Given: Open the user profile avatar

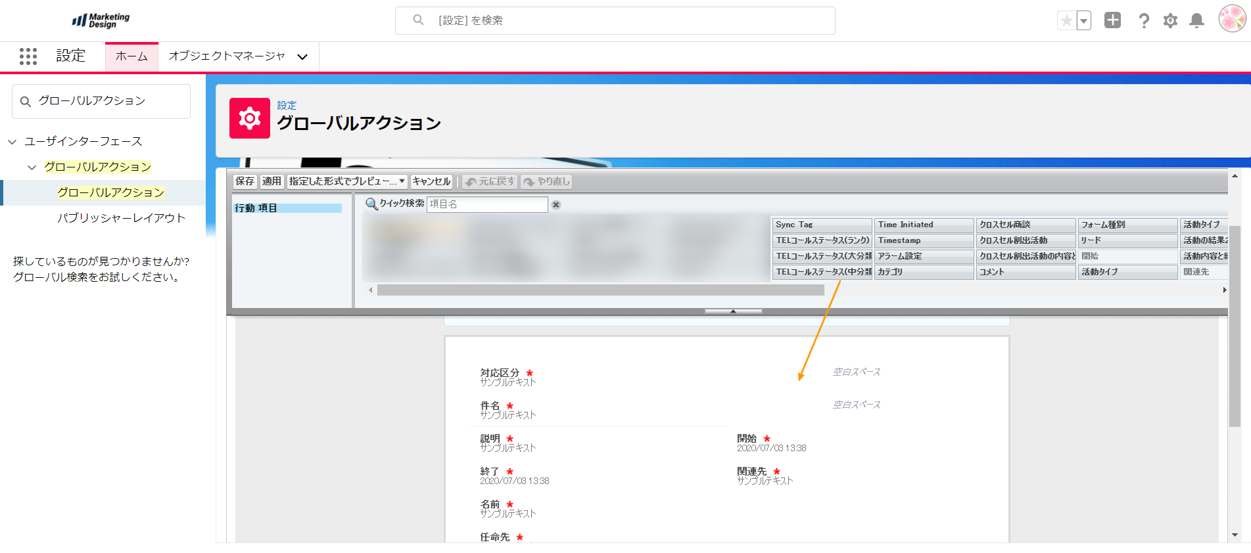Looking at the screenshot, I should pos(1231,19).
